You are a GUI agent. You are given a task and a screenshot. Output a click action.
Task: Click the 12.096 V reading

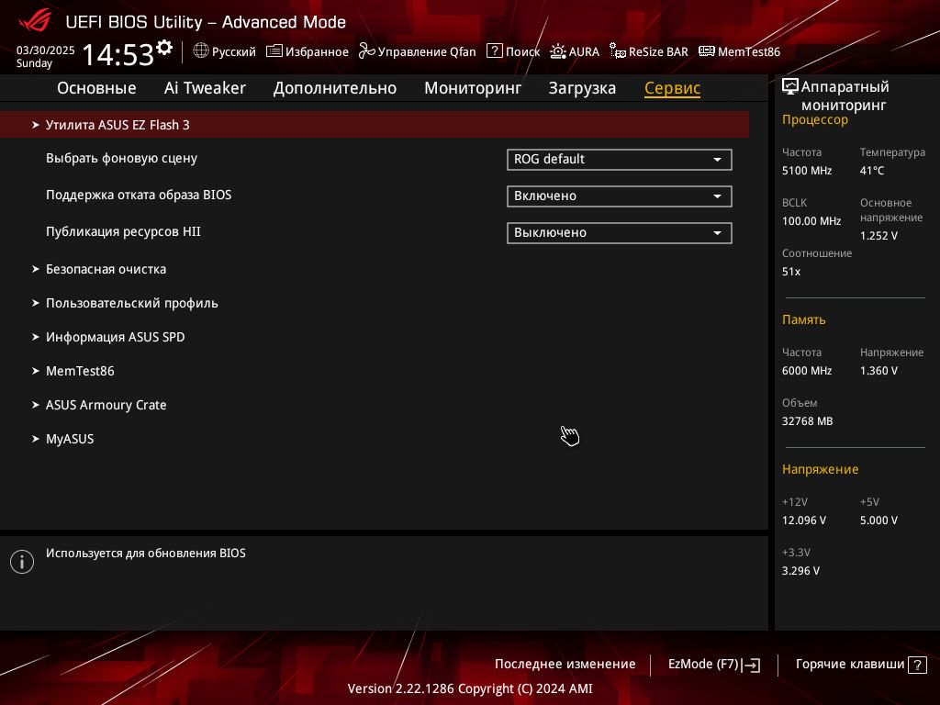click(x=804, y=520)
